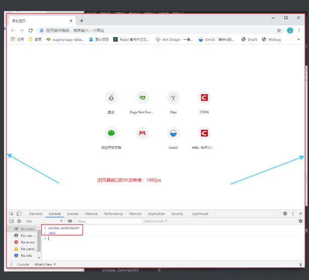Close the new tab page tab
309x280 pixels.
click(x=71, y=21)
